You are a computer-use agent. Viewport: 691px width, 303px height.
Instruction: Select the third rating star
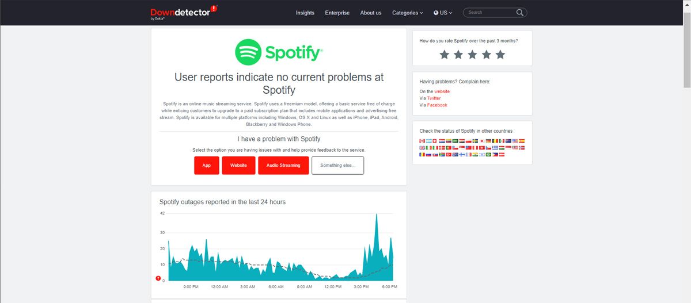(x=472, y=55)
